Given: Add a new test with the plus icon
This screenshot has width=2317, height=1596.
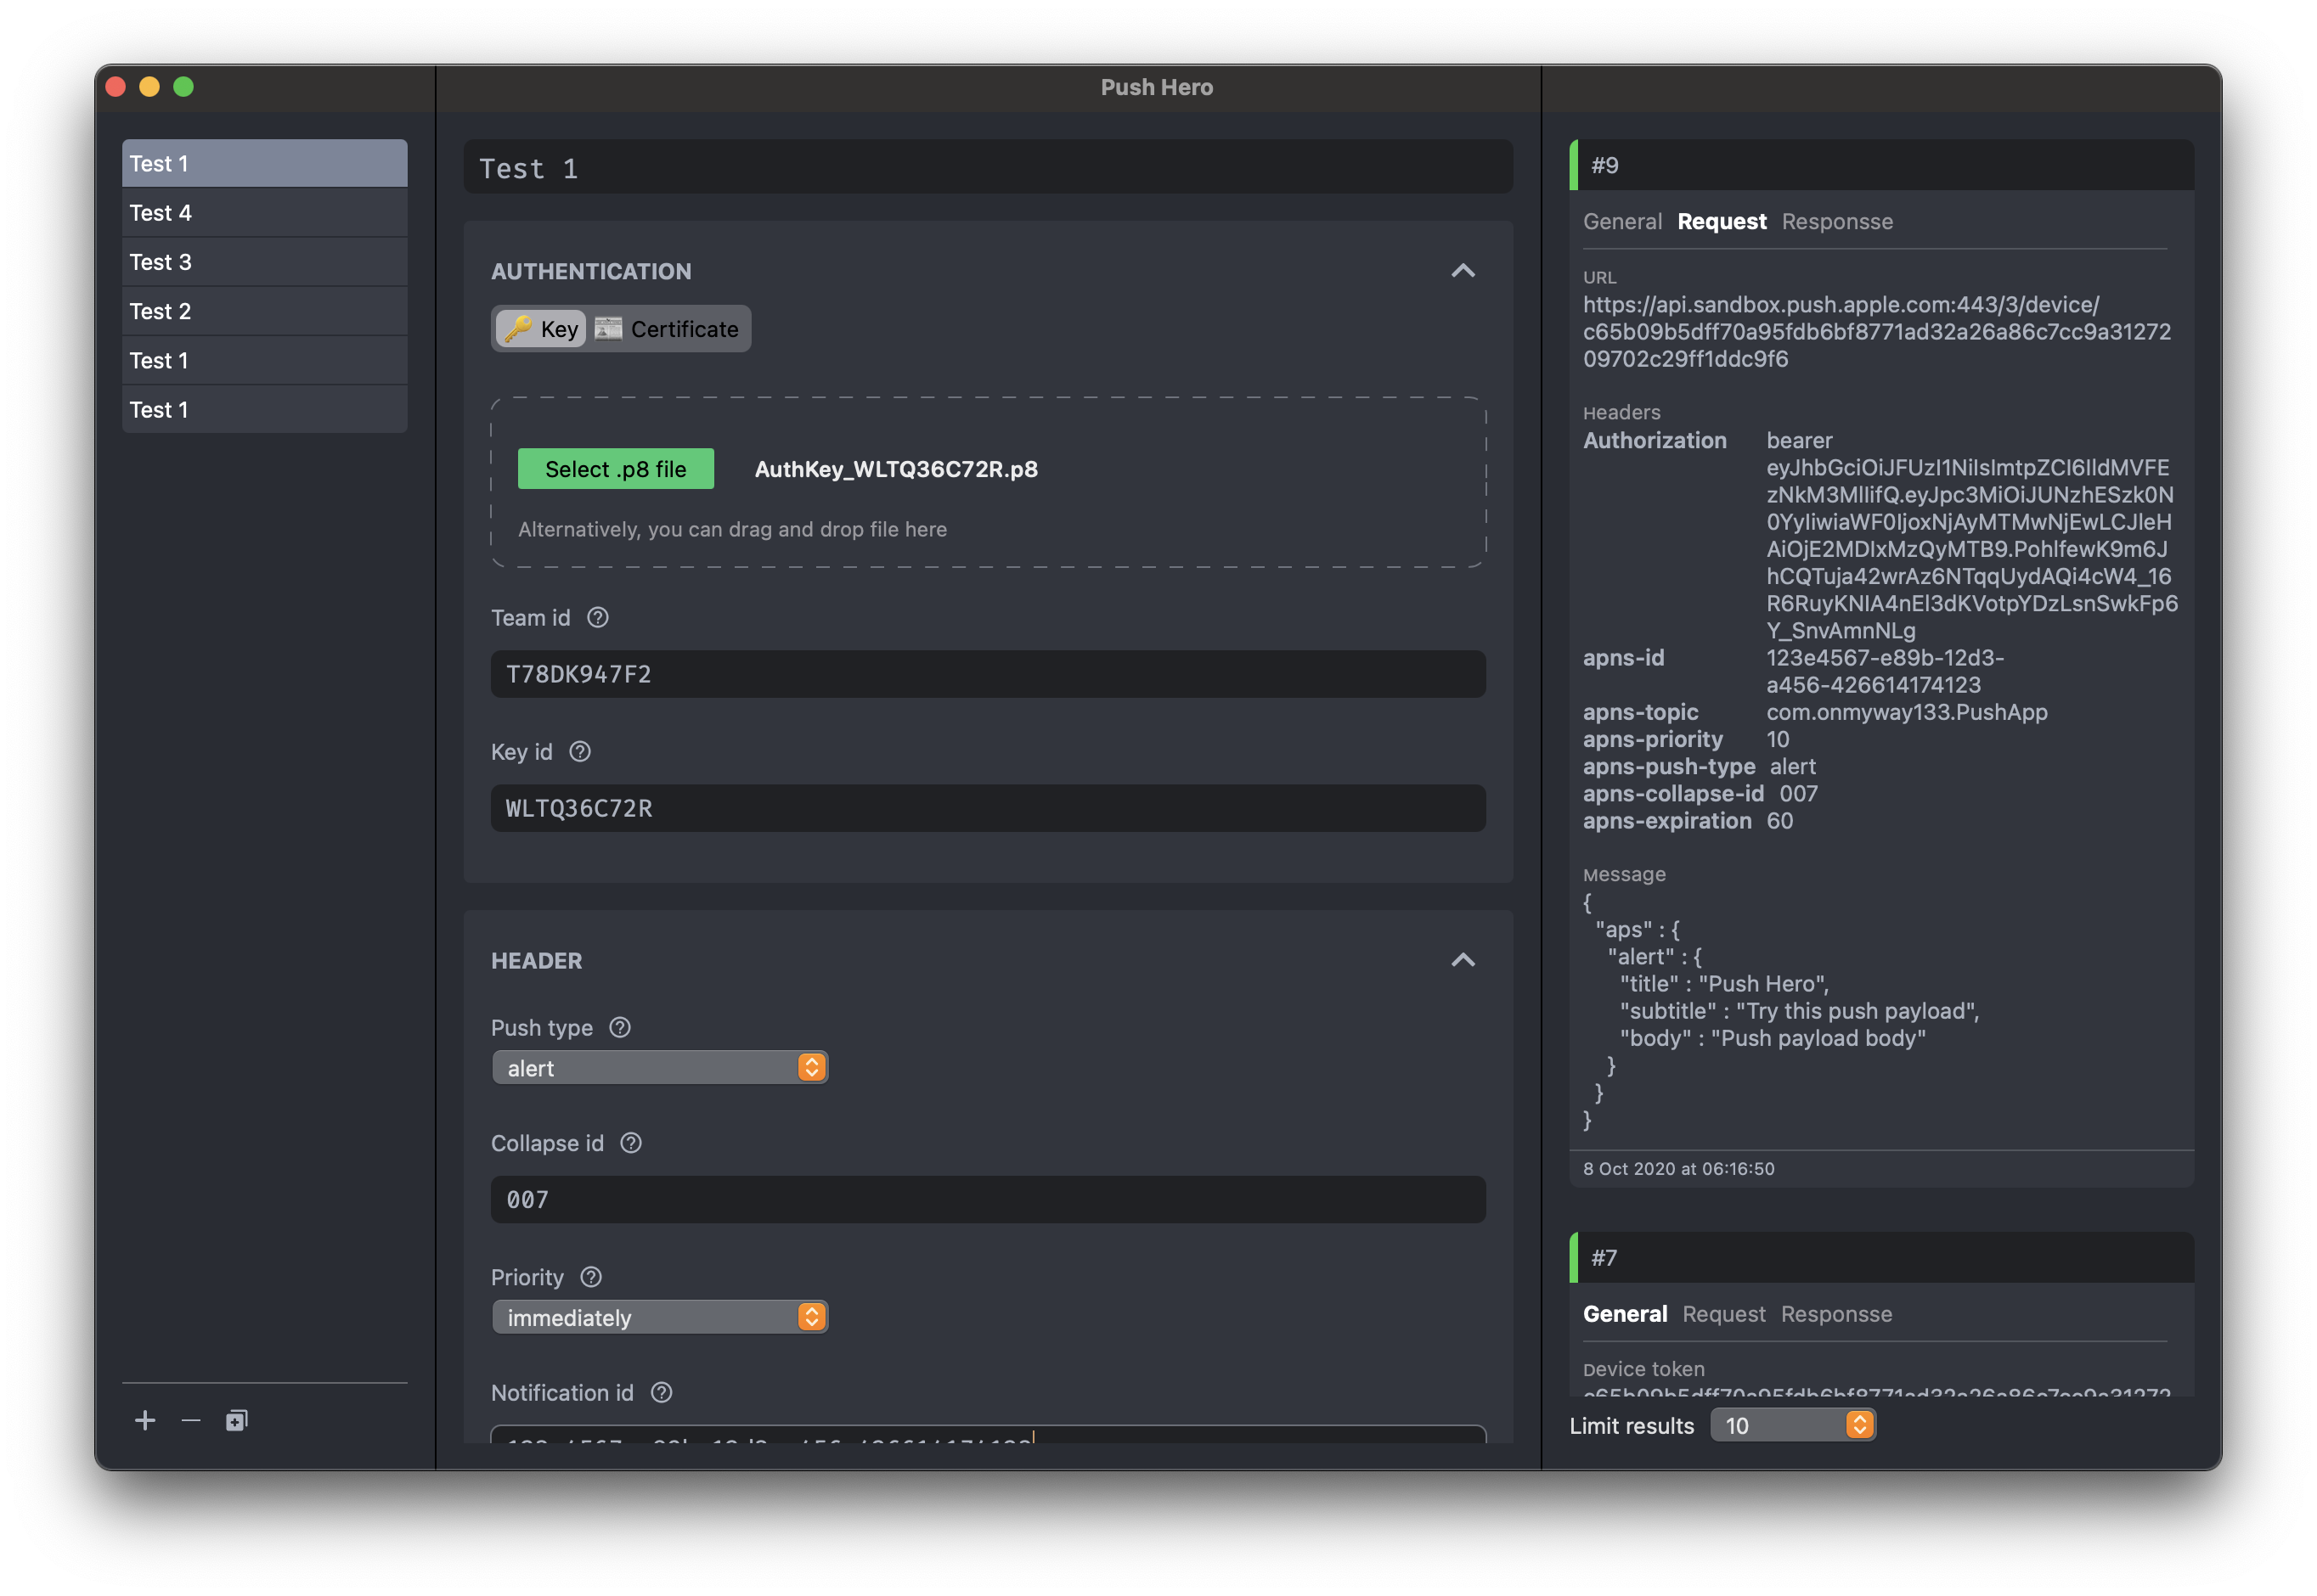Looking at the screenshot, I should (145, 1421).
